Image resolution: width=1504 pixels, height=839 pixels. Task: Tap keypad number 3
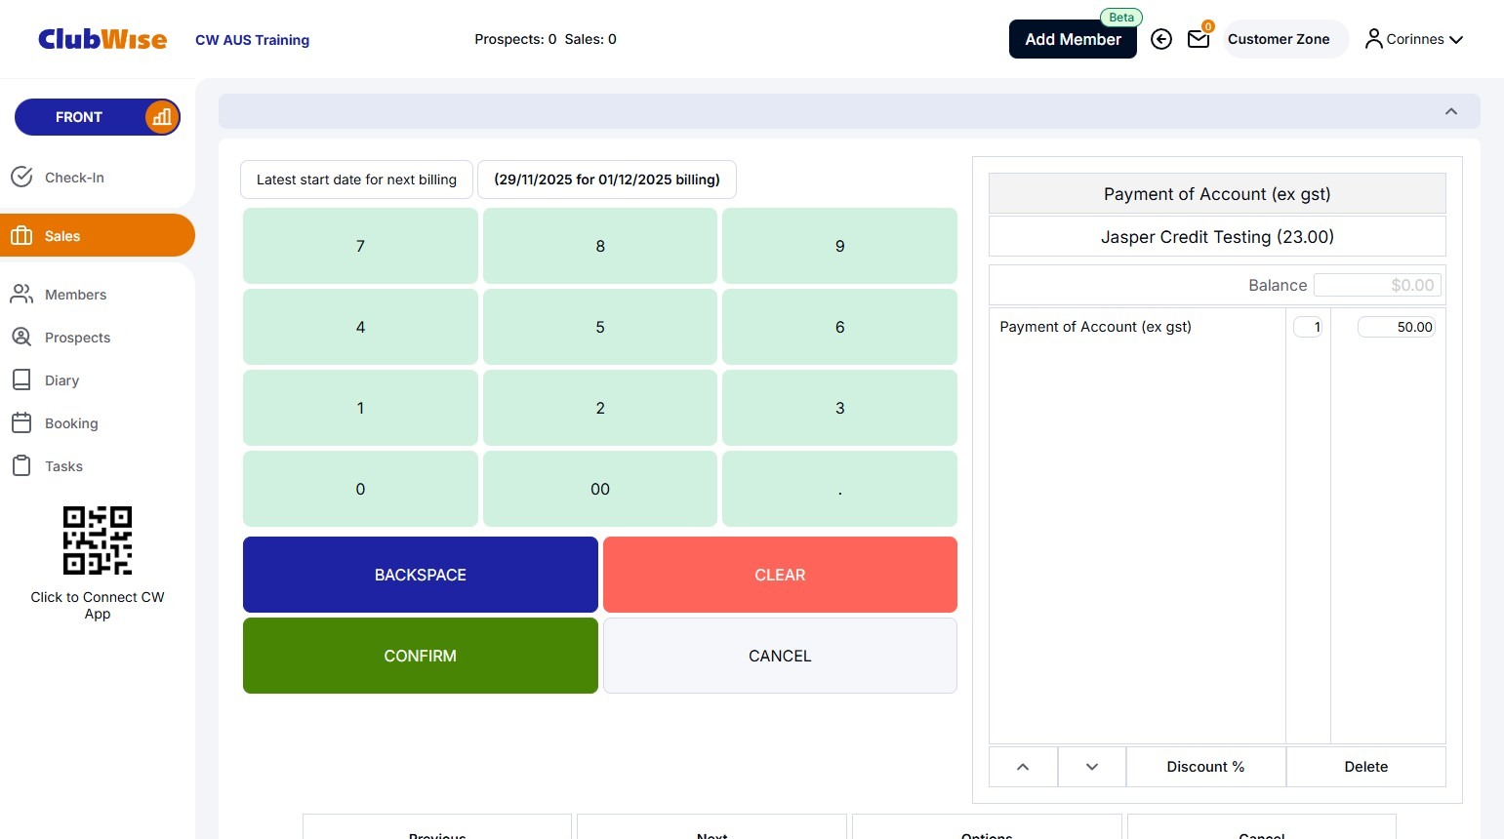[x=839, y=408]
